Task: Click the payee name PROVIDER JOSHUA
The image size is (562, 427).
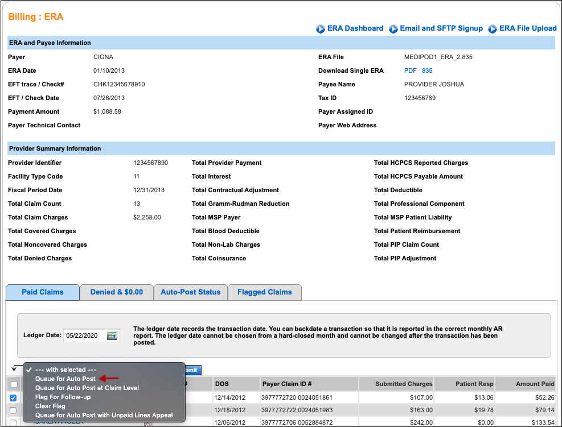Action: point(434,84)
